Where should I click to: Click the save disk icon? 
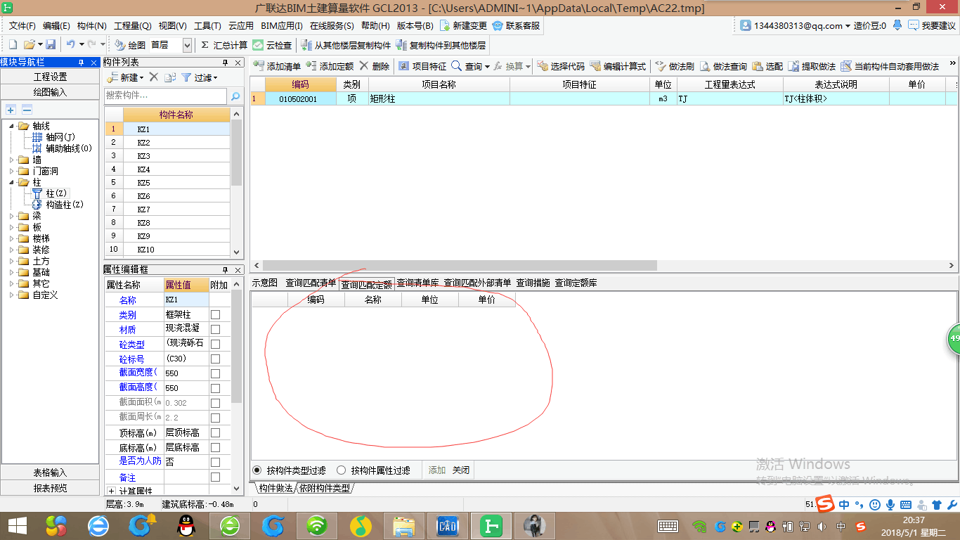(51, 44)
